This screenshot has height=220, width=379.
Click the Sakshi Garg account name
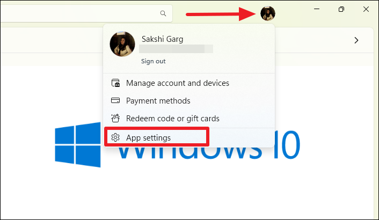[x=163, y=39]
